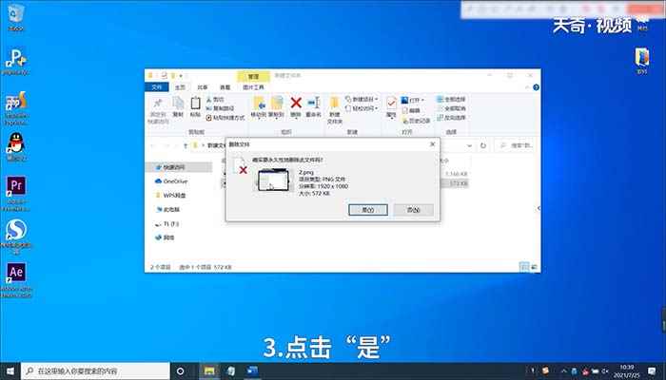The image size is (666, 380).
Task: Click the Sogou browser desktop icon
Action: click(x=16, y=236)
